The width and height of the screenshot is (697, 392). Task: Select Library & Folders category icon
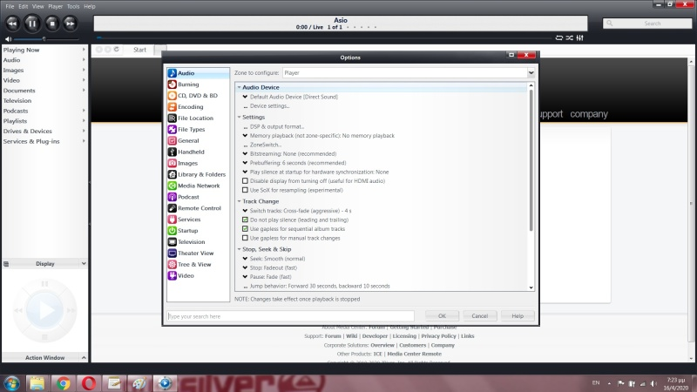172,174
